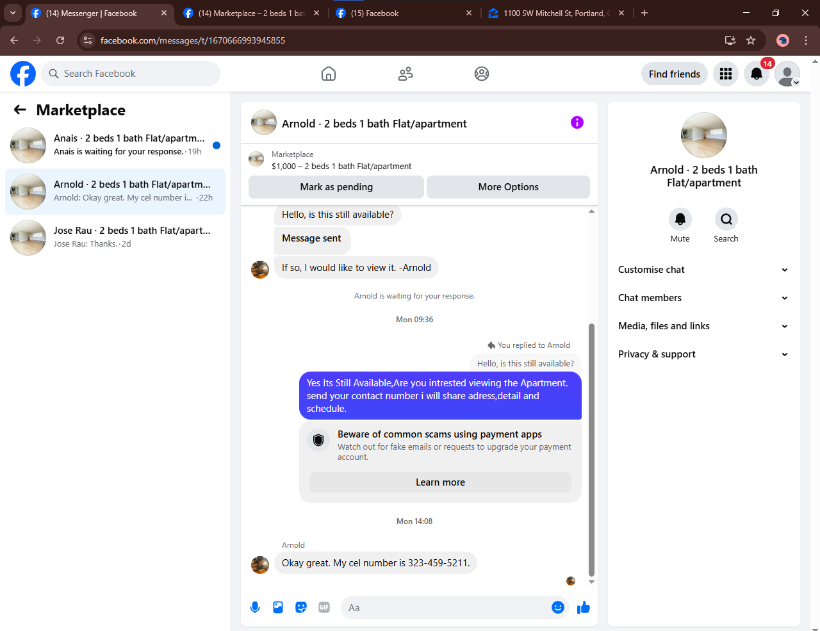This screenshot has width=820, height=631.
Task: Click Arnold's avatar beside phone number message
Action: pyautogui.click(x=260, y=564)
